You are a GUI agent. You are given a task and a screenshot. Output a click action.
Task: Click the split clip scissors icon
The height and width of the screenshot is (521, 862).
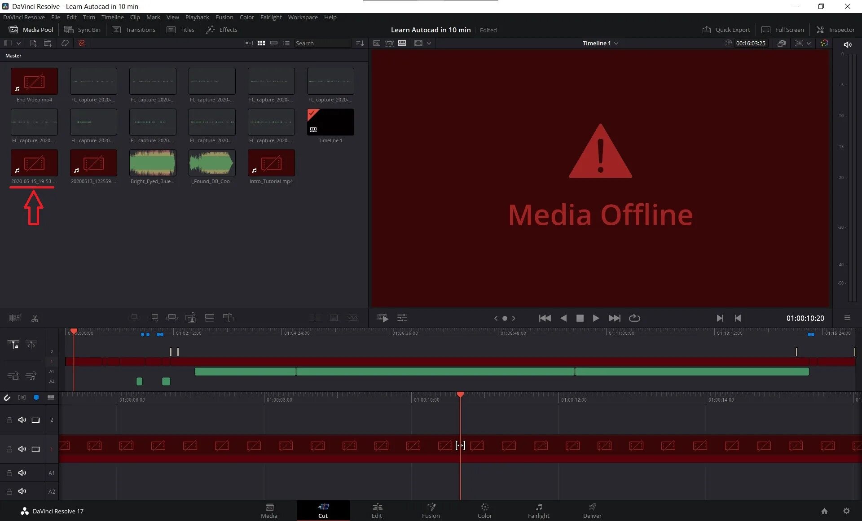35,318
